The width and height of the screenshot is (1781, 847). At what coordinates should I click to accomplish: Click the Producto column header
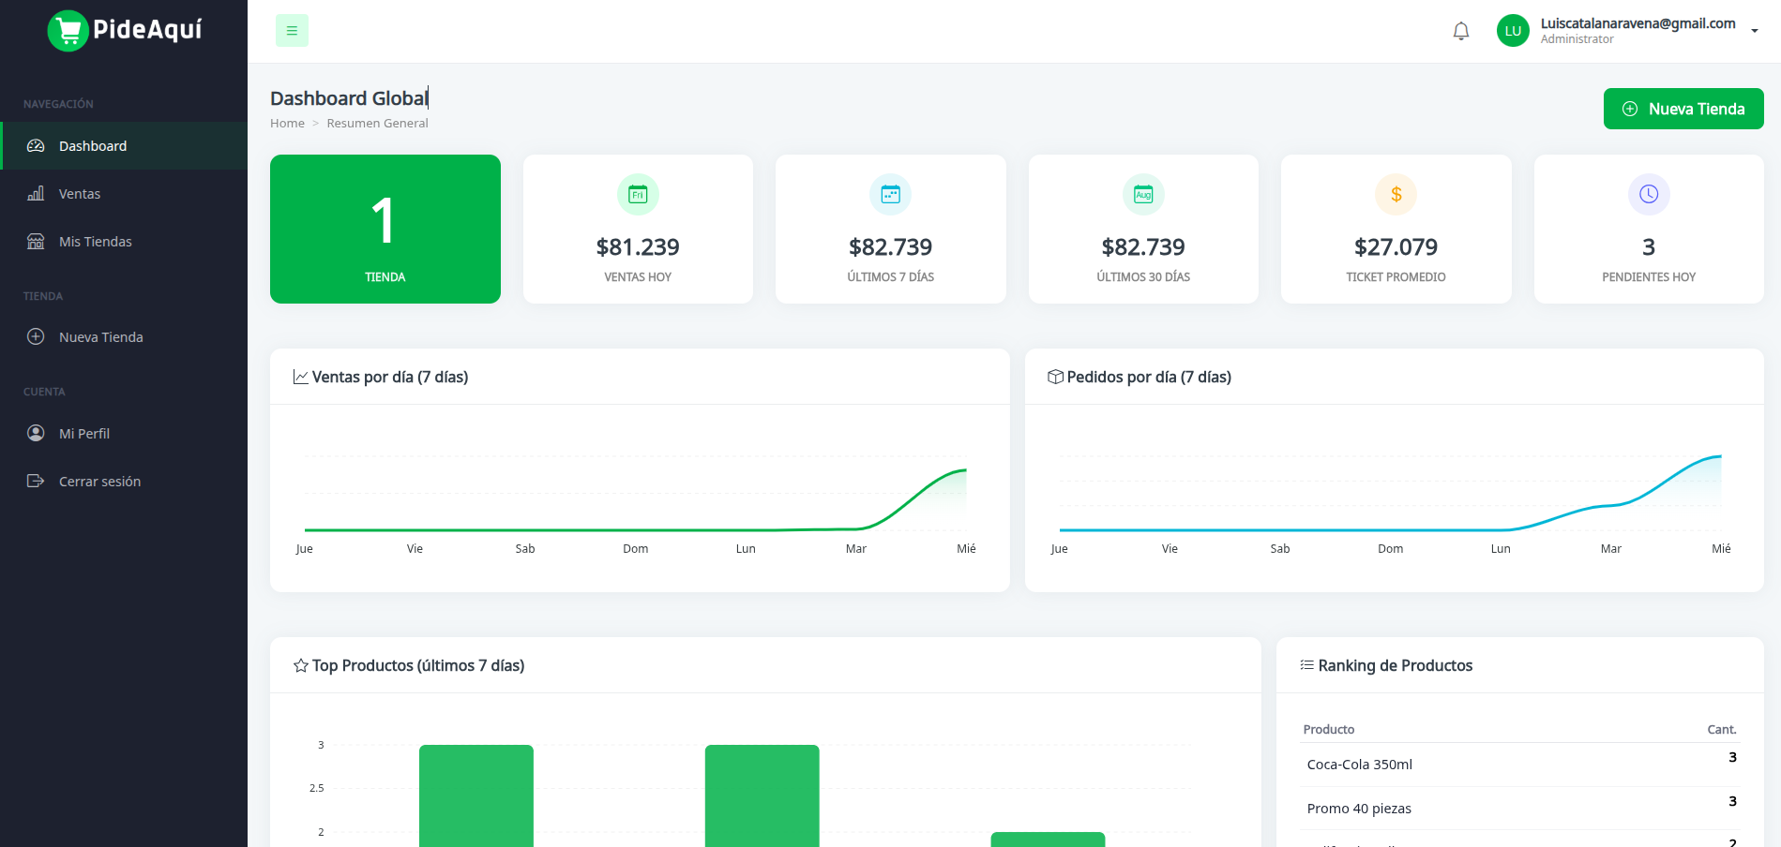coord(1329,730)
